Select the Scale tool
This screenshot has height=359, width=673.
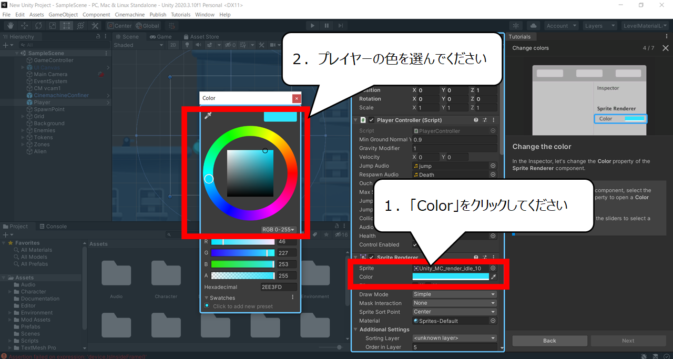[53, 25]
